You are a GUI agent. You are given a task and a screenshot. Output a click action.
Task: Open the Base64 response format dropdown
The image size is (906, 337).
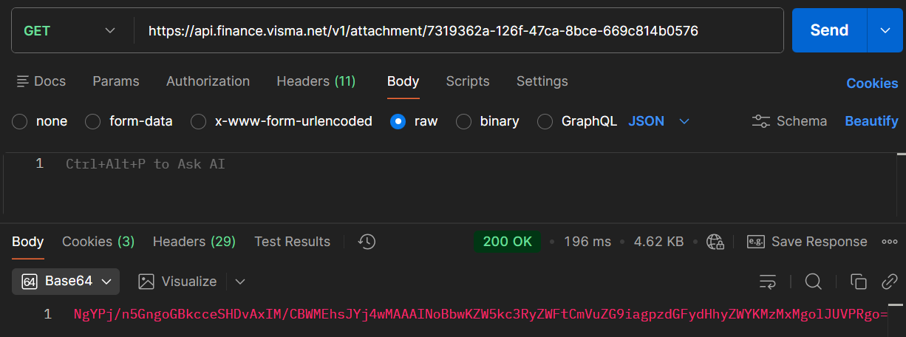coord(66,282)
